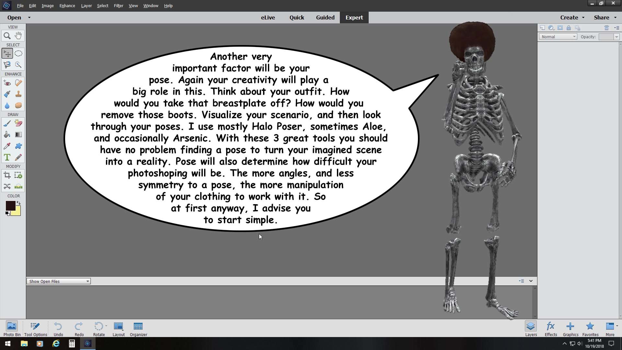Launch the Organizer
This screenshot has width=622, height=350.
pos(138,329)
